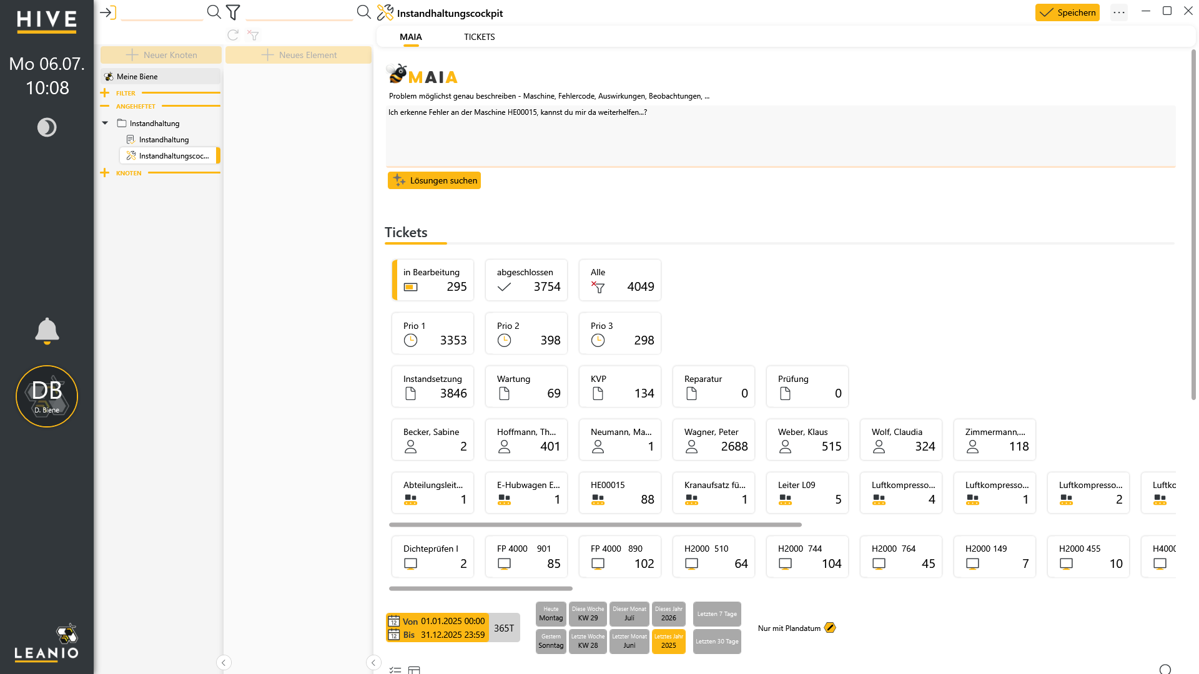Select Dieser Monat Juli button

[629, 614]
